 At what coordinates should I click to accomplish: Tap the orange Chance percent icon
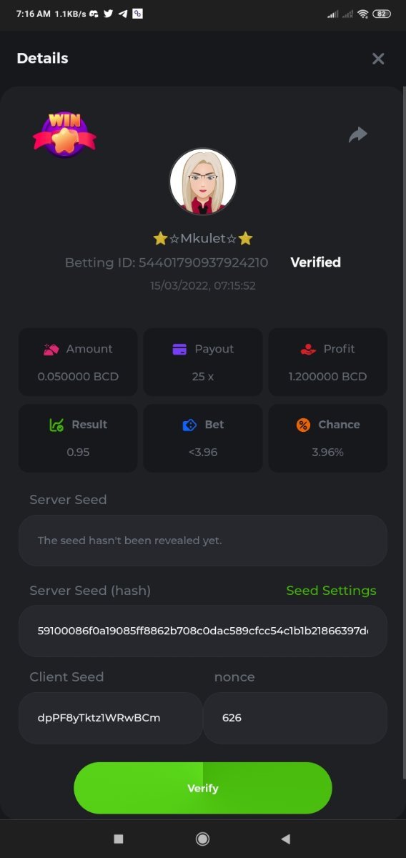point(303,425)
